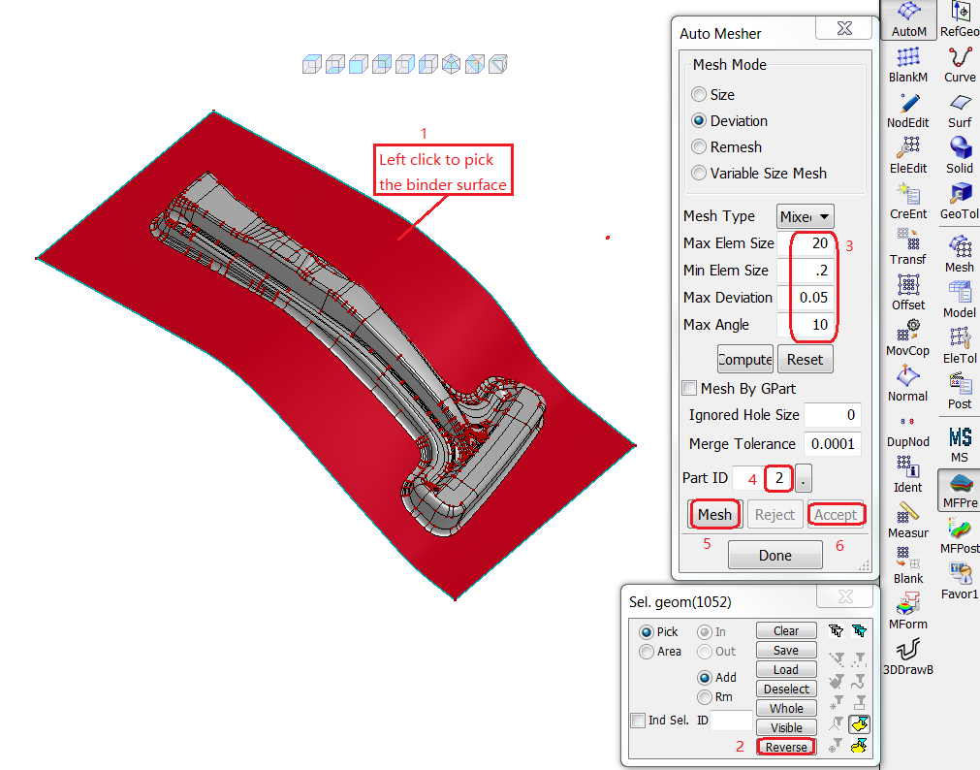Viewport: 980px width, 770px height.
Task: Open the BlankM blank mesher tool
Action: [x=908, y=65]
